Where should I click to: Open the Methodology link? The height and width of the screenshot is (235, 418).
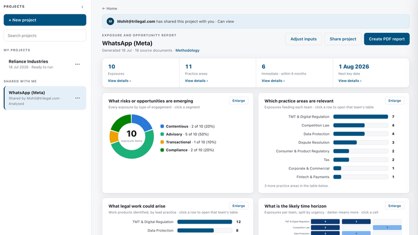[x=188, y=50]
